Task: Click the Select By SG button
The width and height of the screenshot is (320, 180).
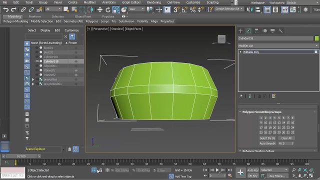Action: (x=267, y=138)
